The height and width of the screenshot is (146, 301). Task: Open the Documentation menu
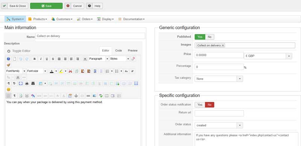pos(131,19)
